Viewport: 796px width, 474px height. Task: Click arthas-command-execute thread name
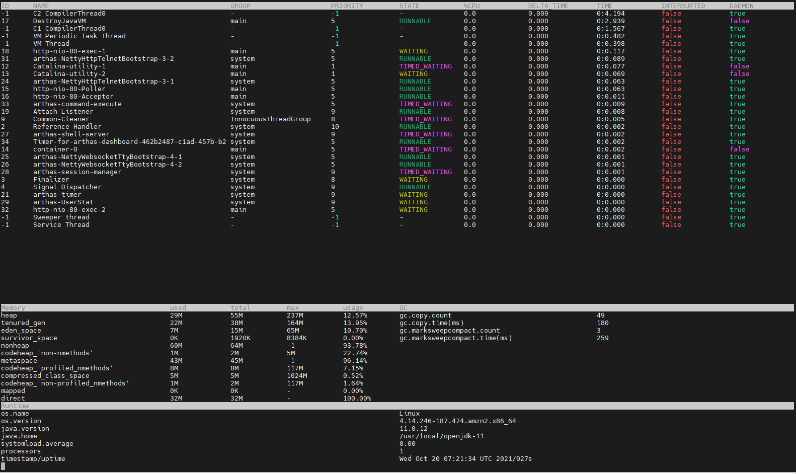[x=77, y=104]
